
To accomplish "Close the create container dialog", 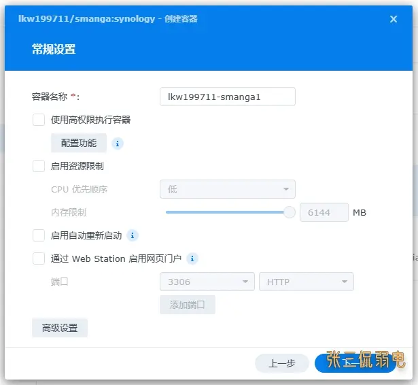I will (x=394, y=19).
